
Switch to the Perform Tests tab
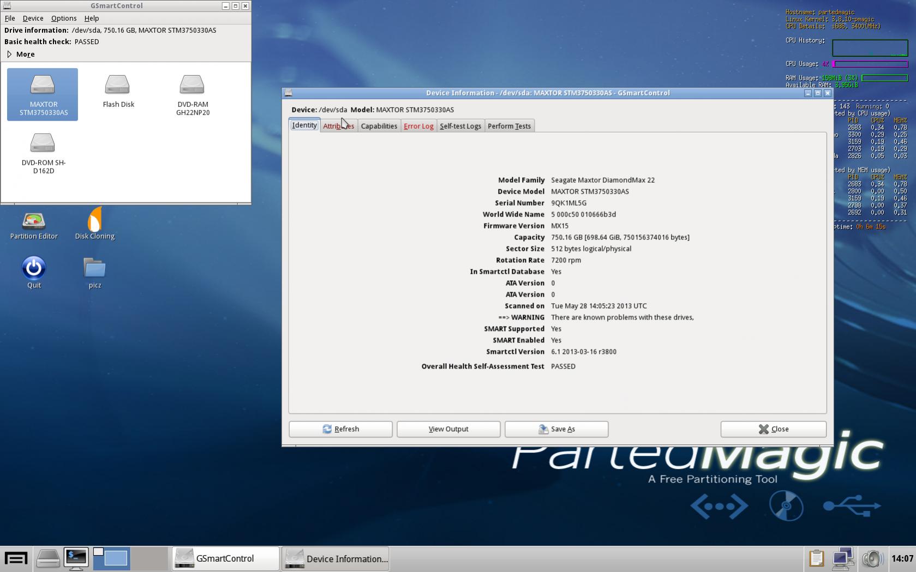click(509, 126)
